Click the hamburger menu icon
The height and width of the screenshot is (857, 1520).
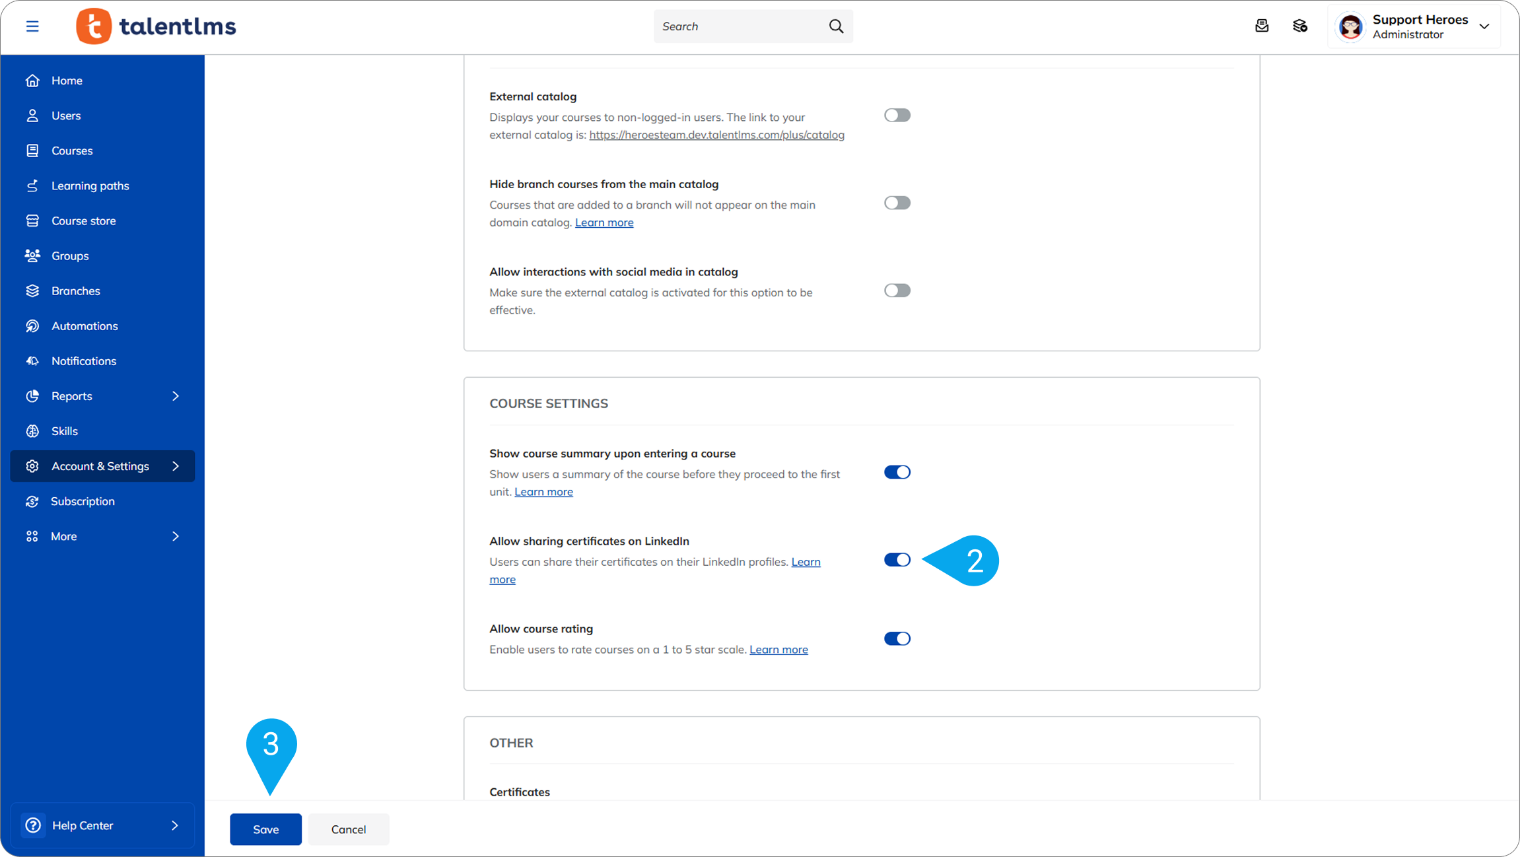tap(32, 26)
